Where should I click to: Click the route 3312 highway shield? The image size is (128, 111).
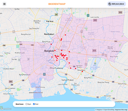coord(120,12)
